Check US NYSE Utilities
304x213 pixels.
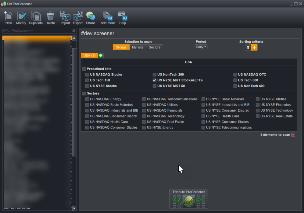tap(258, 99)
